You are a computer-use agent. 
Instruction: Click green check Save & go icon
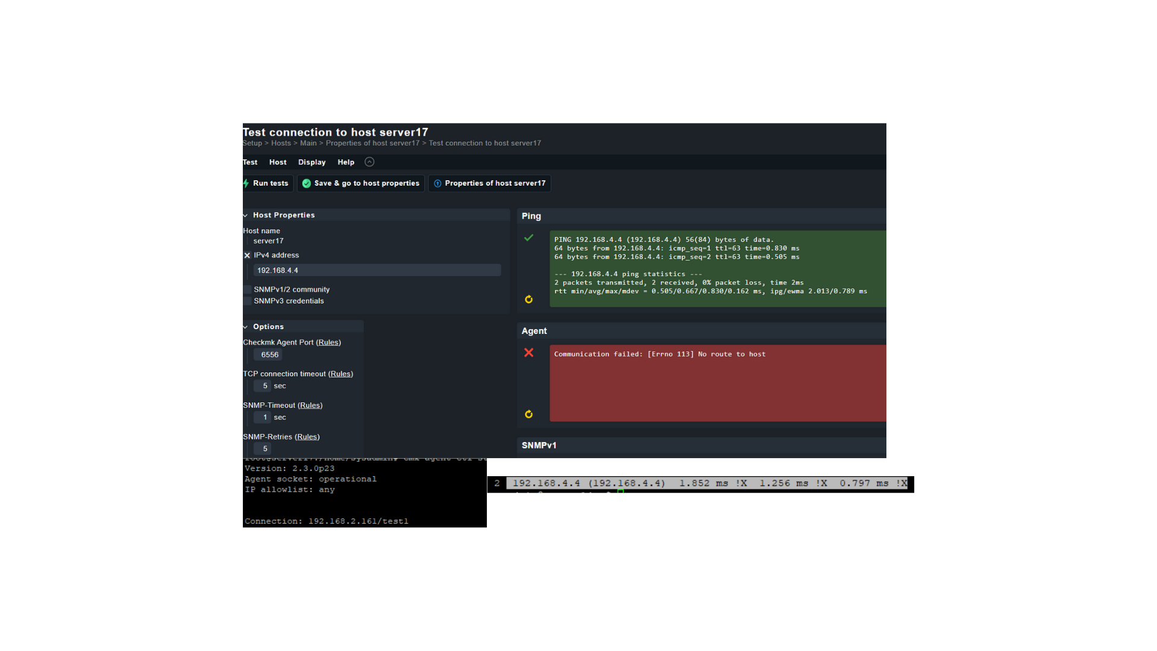307,183
